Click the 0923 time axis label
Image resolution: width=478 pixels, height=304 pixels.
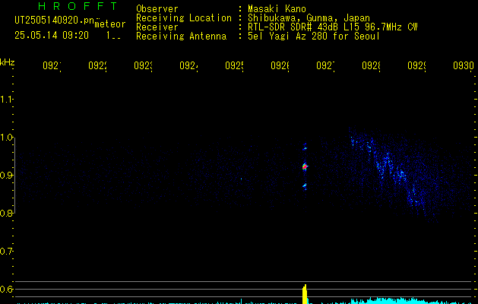pyautogui.click(x=143, y=66)
